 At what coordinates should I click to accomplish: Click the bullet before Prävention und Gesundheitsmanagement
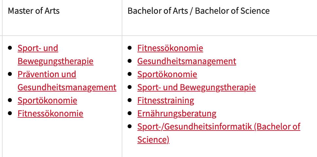pos(10,74)
